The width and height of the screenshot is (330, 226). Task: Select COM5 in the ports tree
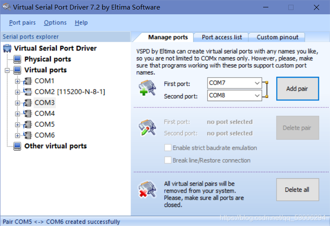(45, 124)
